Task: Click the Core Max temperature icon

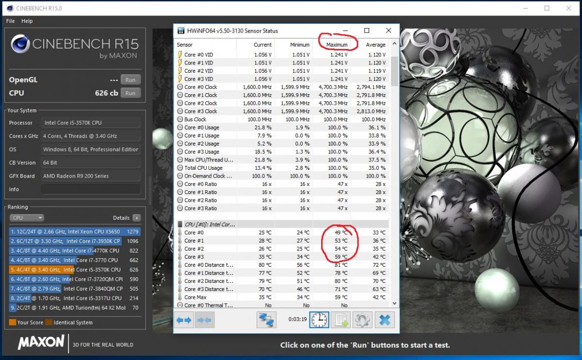Action: point(180,297)
